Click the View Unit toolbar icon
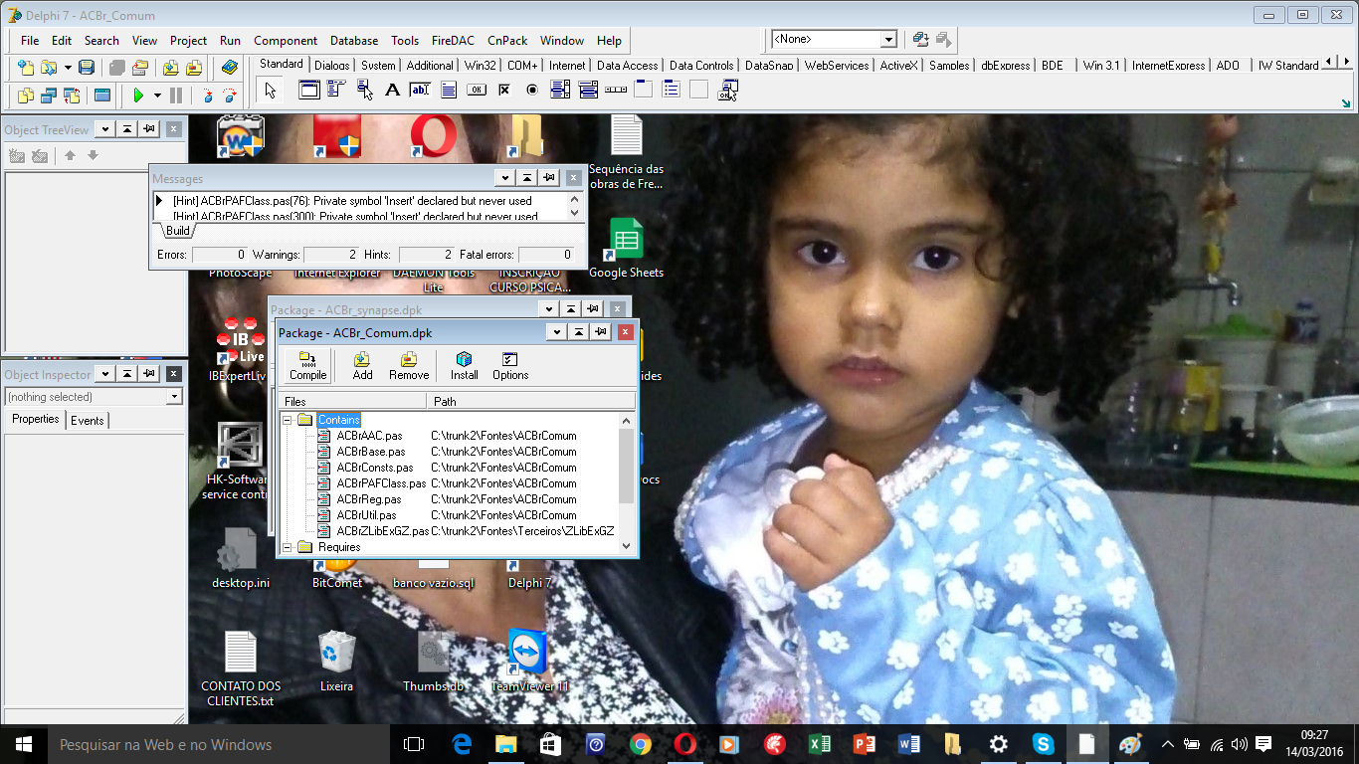The width and height of the screenshot is (1359, 764). pyautogui.click(x=26, y=95)
